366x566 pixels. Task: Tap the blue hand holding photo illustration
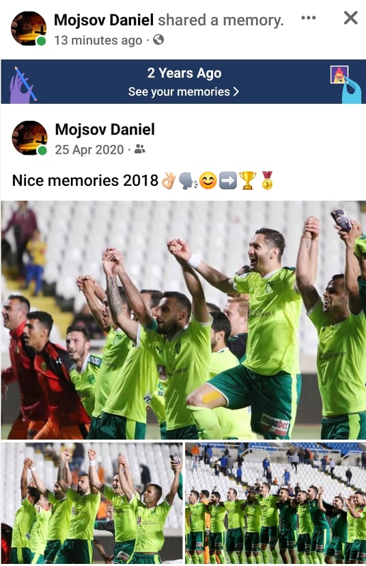pos(346,84)
